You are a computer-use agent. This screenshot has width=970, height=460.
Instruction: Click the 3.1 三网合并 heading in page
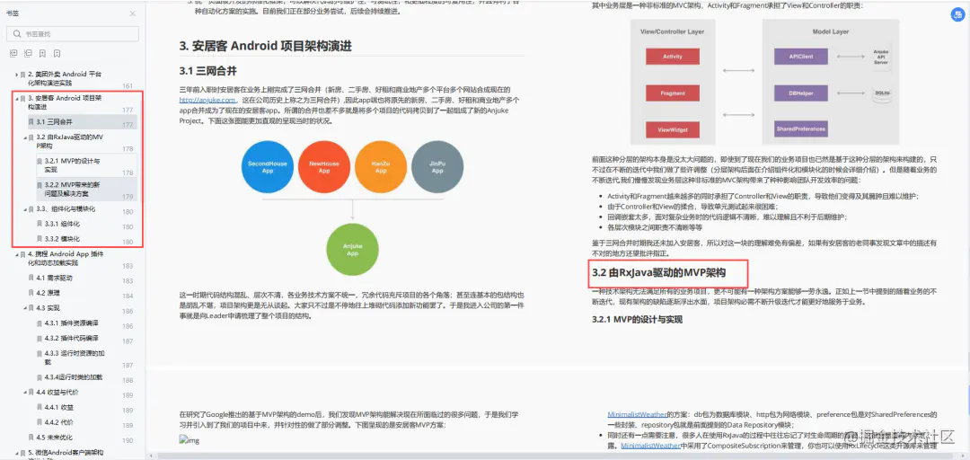pos(207,71)
